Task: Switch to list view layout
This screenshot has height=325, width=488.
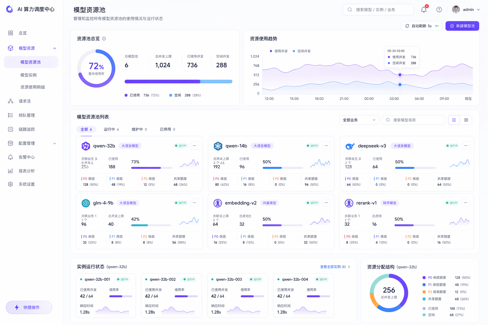Action: pyautogui.click(x=454, y=120)
